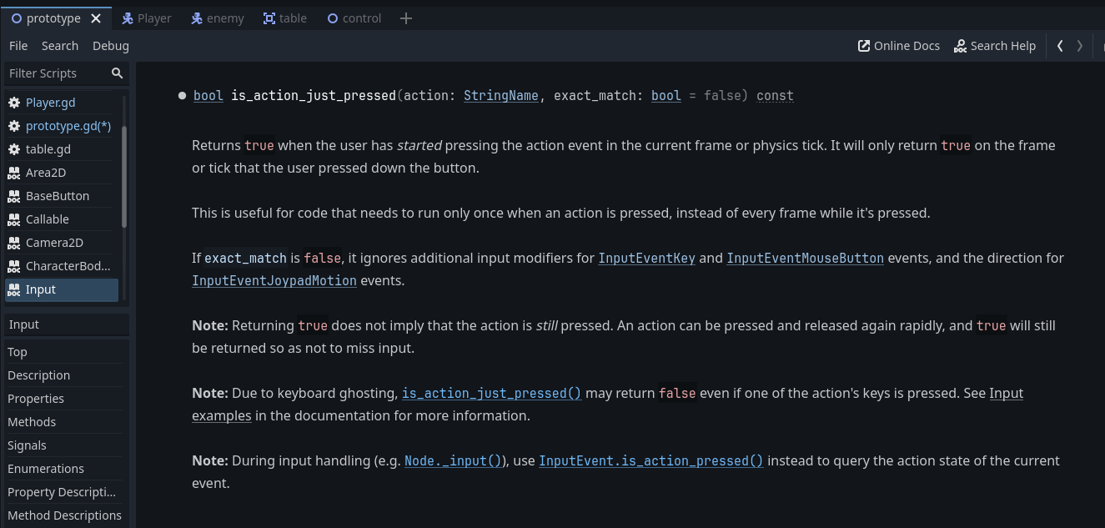The image size is (1105, 528).
Task: Select the Player.gd script
Action: 62,103
